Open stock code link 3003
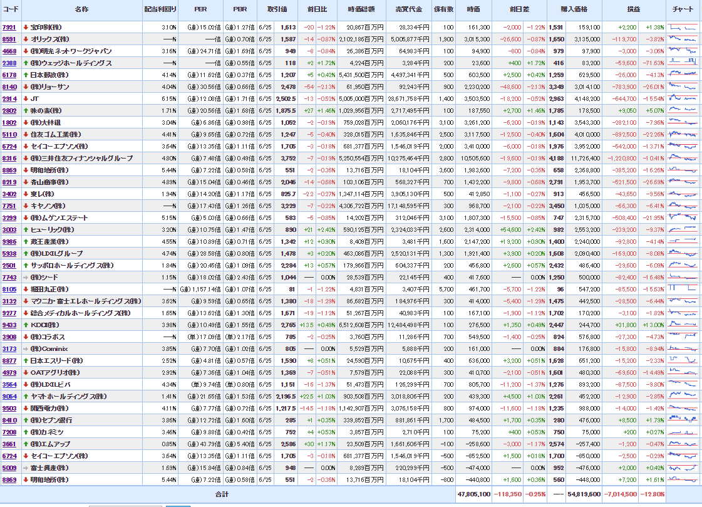 (x=9, y=230)
